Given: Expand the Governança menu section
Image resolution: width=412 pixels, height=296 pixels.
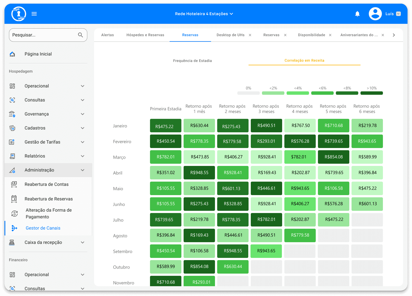Looking at the screenshot, I should coord(83,114).
